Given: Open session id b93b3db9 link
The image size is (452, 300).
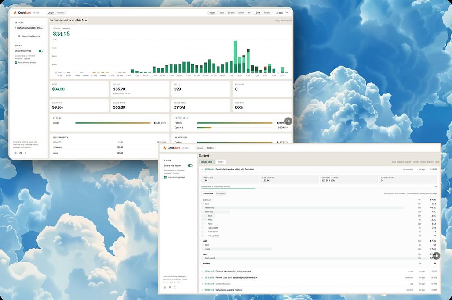Looking at the screenshot, I should (209, 278).
